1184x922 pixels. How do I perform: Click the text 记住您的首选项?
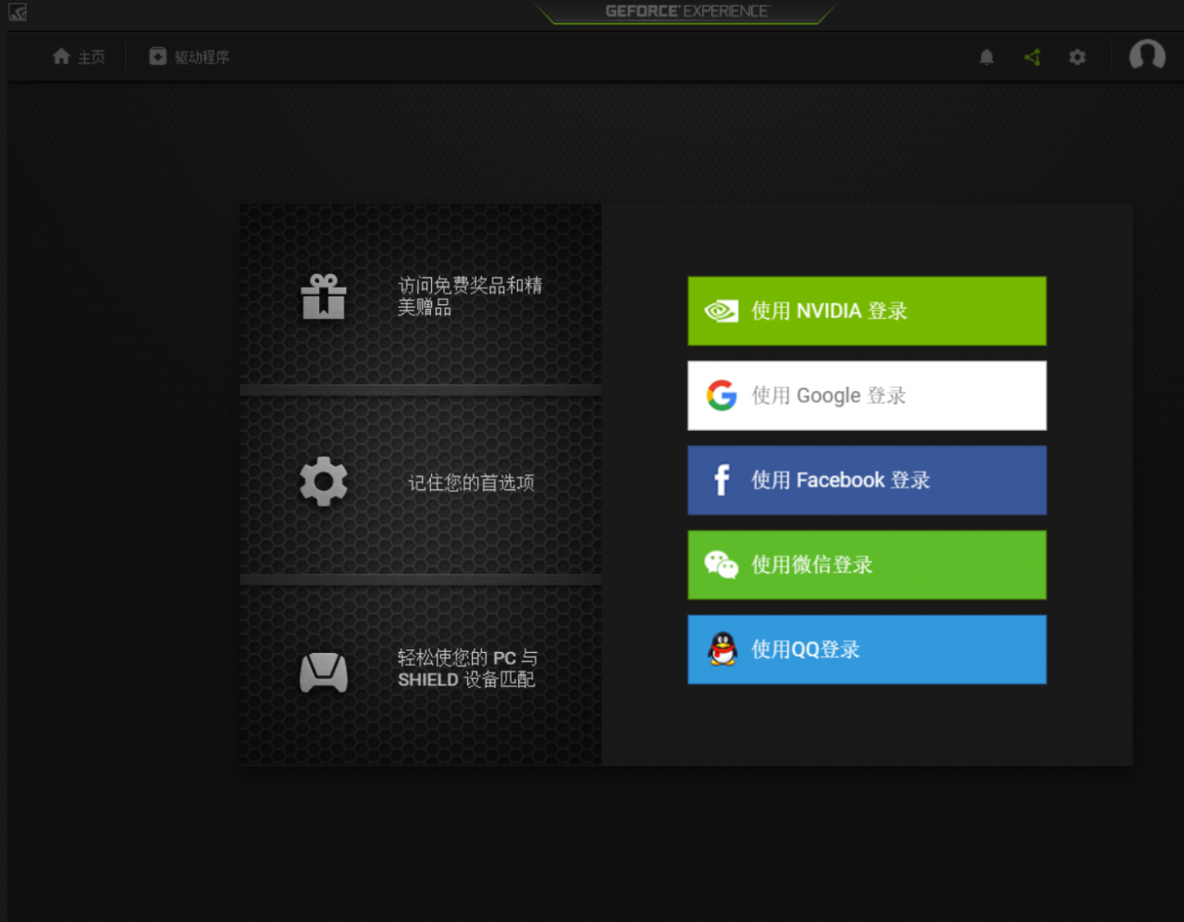point(472,483)
